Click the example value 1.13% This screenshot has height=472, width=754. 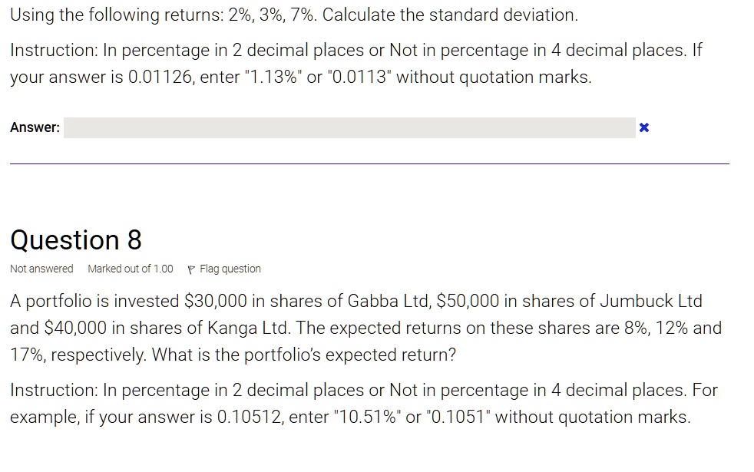tap(273, 77)
